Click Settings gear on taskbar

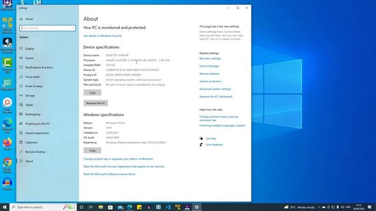197,207
